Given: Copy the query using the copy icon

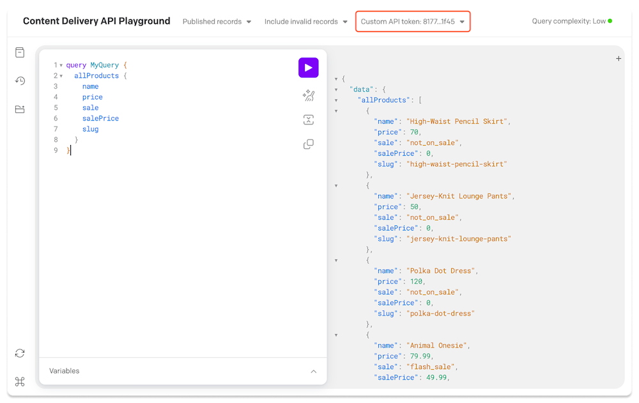Looking at the screenshot, I should pos(308,144).
